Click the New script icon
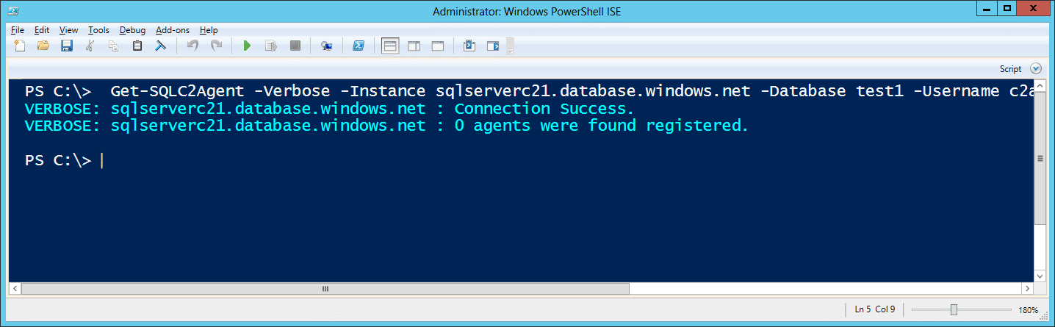Image resolution: width=1055 pixels, height=327 pixels. pos(20,46)
